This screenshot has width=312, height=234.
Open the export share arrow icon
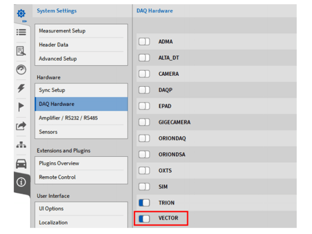pyautogui.click(x=21, y=126)
